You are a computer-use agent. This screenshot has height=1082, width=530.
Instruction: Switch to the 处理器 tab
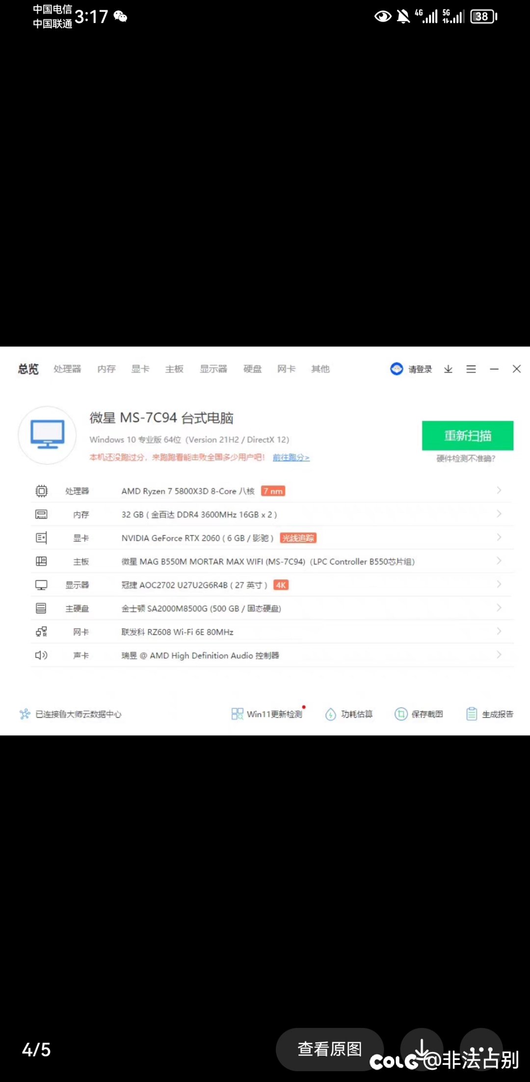67,369
